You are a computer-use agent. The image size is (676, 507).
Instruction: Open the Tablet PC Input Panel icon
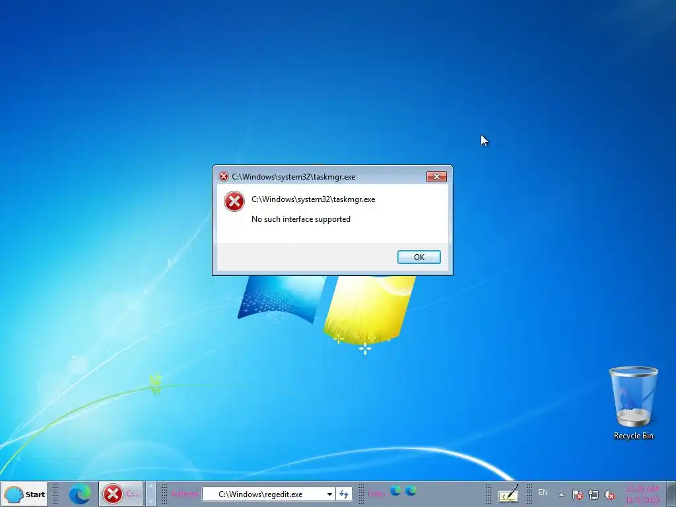tap(508, 494)
